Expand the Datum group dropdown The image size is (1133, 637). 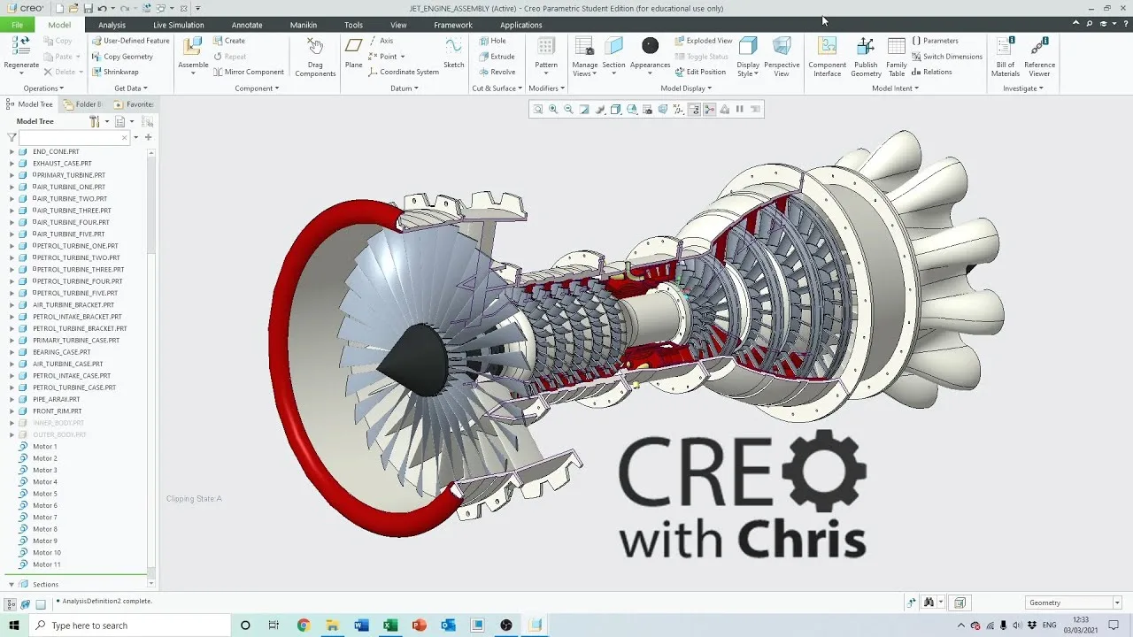click(405, 88)
